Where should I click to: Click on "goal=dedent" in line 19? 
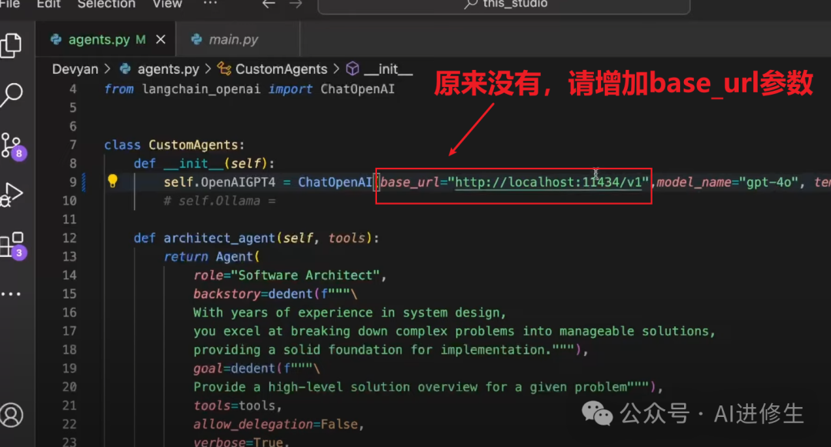(x=234, y=368)
